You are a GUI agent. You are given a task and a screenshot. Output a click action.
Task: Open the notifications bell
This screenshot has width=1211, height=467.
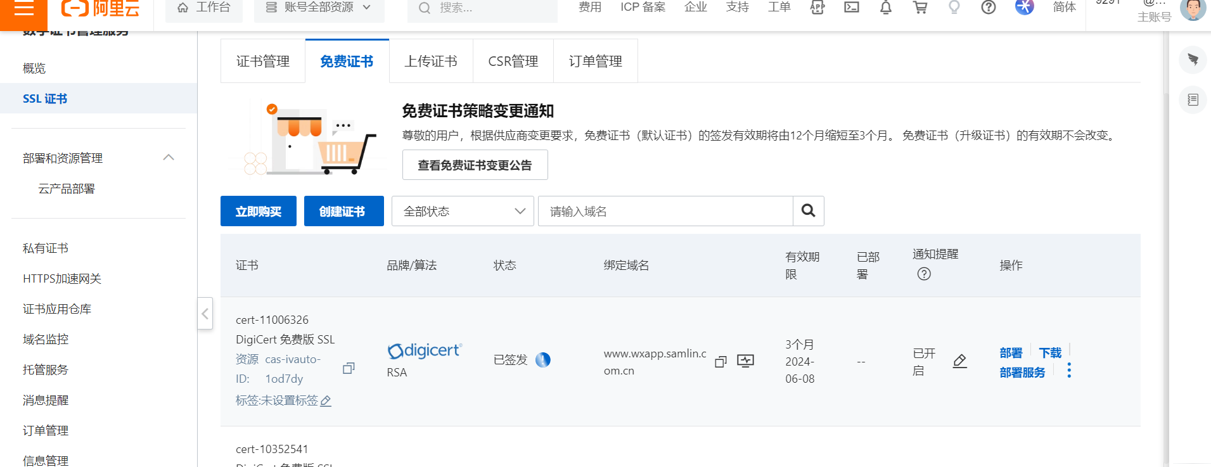885,8
